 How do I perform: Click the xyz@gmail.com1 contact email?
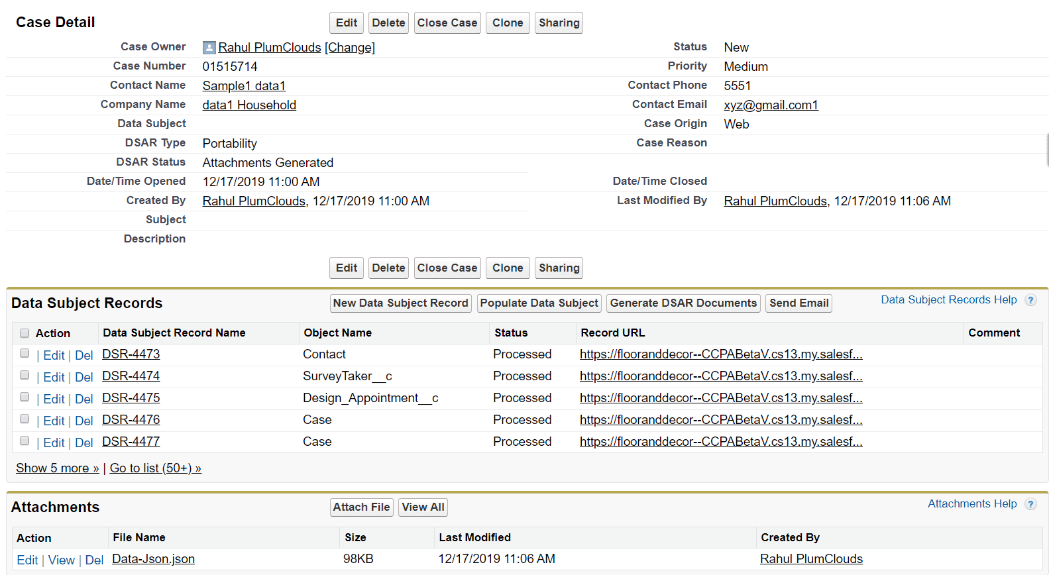point(771,105)
